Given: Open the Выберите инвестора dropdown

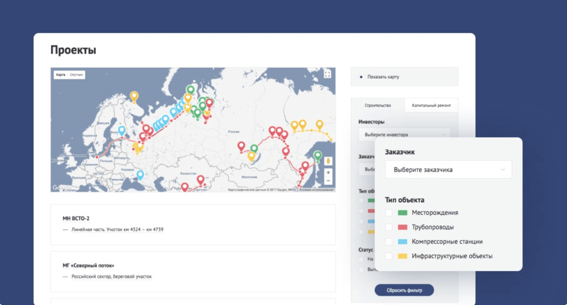Looking at the screenshot, I should click(404, 135).
